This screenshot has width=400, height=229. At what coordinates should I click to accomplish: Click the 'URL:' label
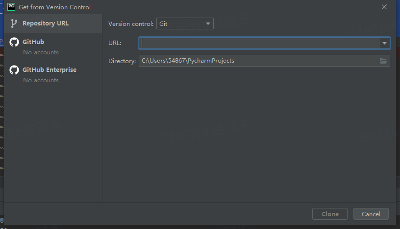(x=115, y=43)
